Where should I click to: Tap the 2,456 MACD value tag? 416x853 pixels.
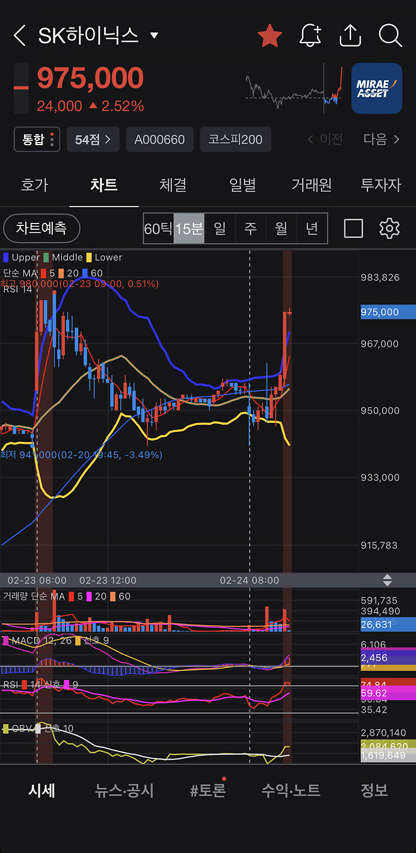coord(388,658)
